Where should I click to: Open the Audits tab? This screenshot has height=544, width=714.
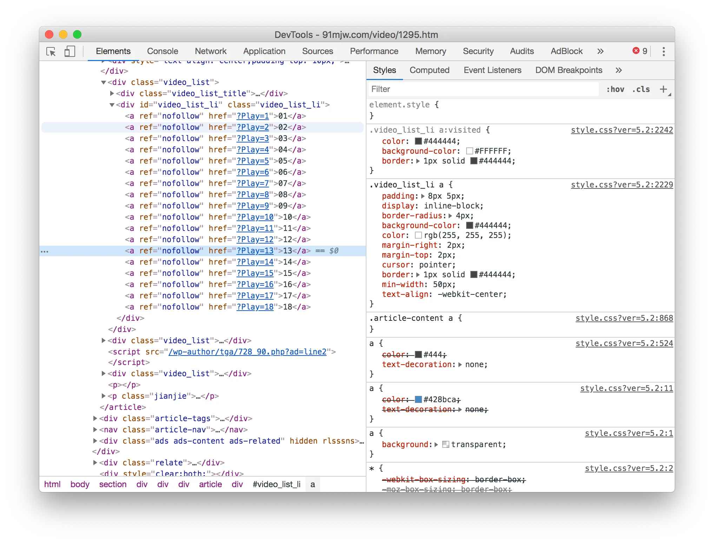pyautogui.click(x=522, y=51)
